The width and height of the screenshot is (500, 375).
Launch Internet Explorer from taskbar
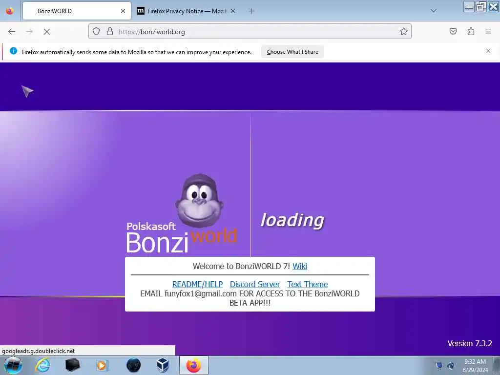(43, 365)
